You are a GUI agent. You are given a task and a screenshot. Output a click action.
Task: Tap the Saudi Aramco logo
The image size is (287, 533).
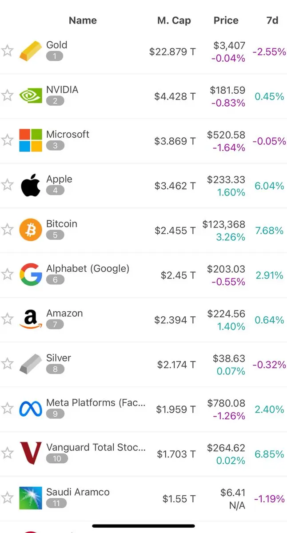31,498
